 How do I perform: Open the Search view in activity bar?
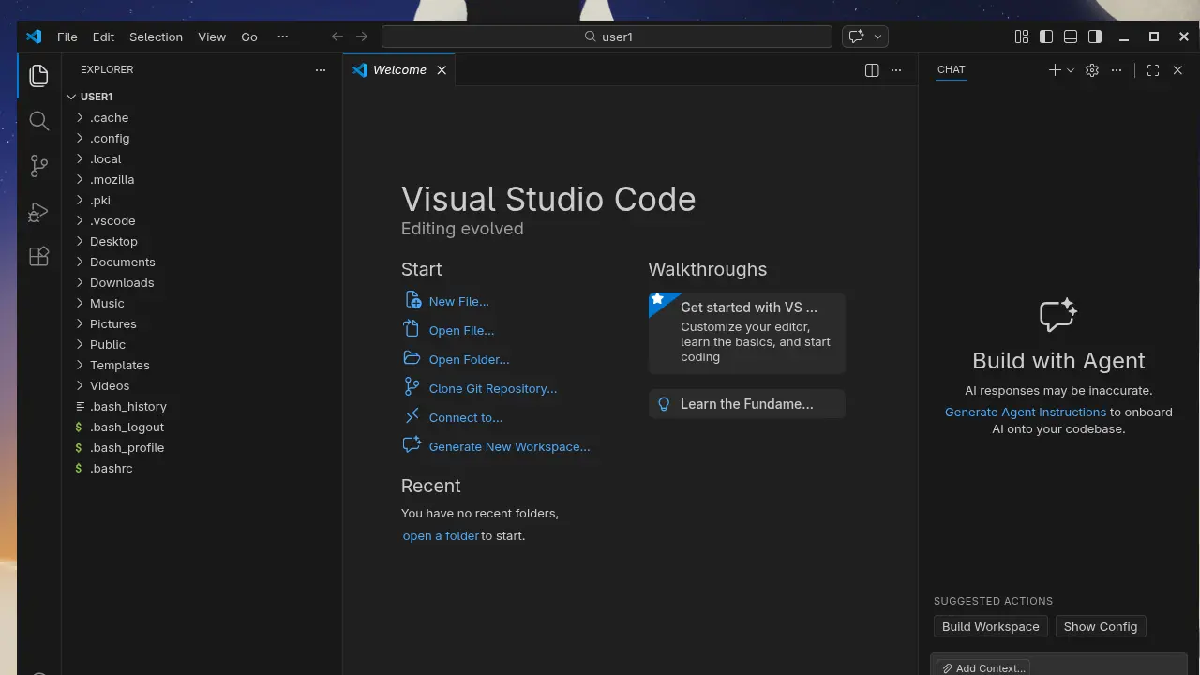38,120
